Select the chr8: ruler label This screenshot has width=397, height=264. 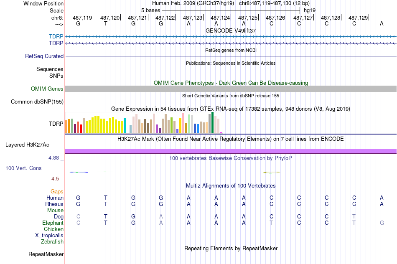tap(57, 18)
